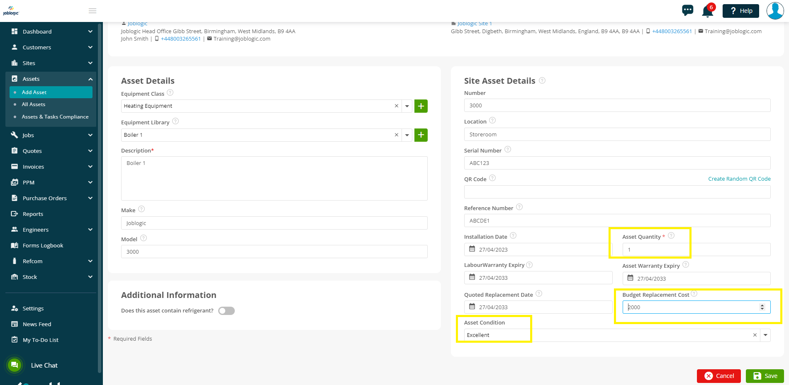This screenshot has height=385, width=789.
Task: Show help tooltip for Budget Replacement Cost
Action: point(694,294)
